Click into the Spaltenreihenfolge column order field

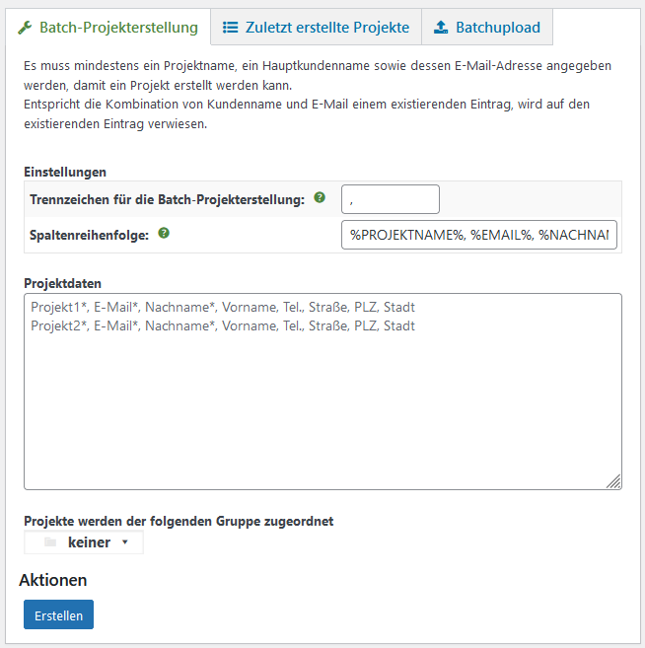click(x=478, y=236)
